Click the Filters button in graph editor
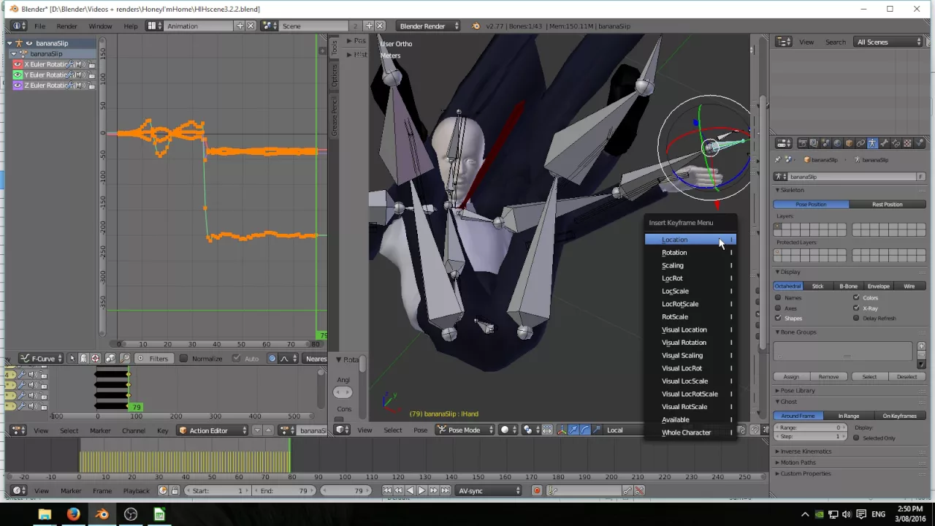 tap(153, 359)
